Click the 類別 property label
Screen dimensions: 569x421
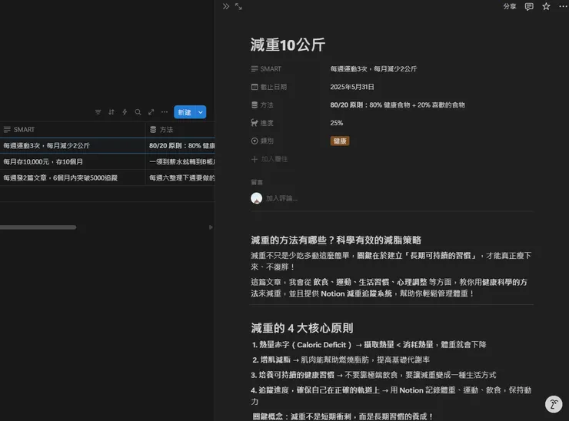[262, 141]
